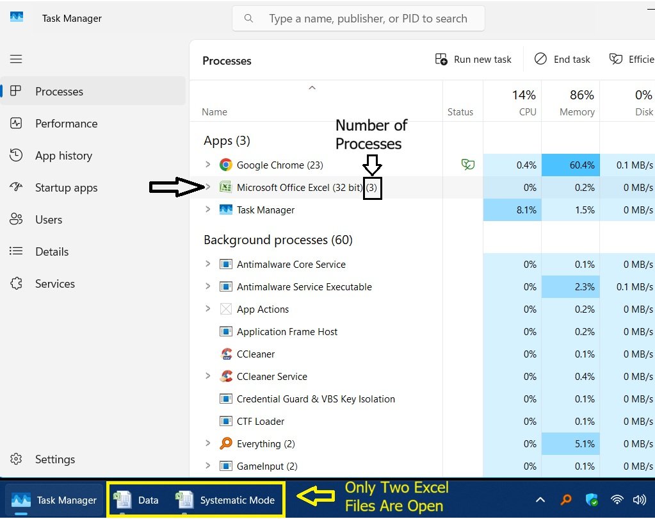
Task: Click the Details list icon
Action: [16, 251]
